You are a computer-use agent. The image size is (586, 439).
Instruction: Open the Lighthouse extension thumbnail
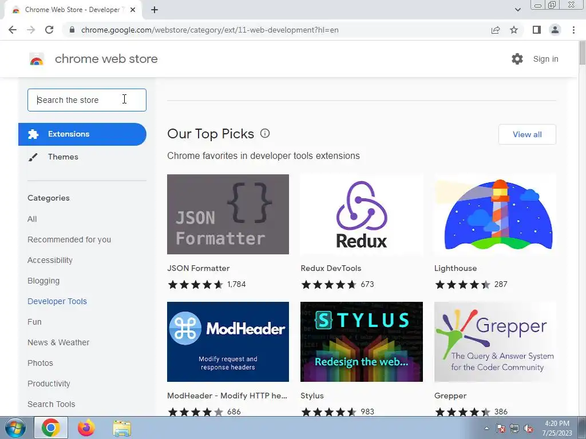pyautogui.click(x=495, y=214)
